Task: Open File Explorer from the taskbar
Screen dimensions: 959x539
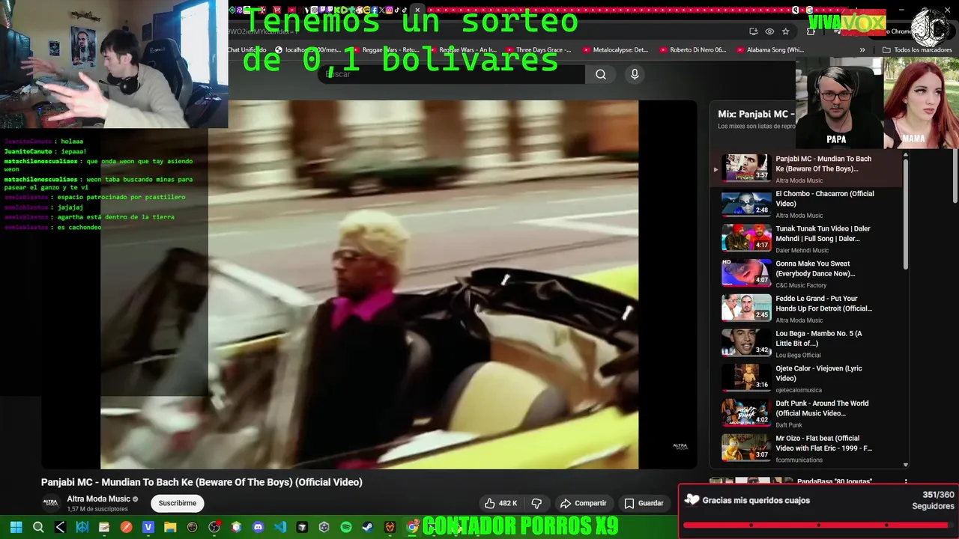Action: coord(170,527)
